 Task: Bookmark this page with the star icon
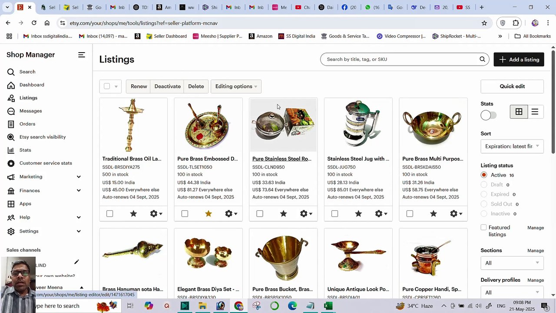coord(484,23)
